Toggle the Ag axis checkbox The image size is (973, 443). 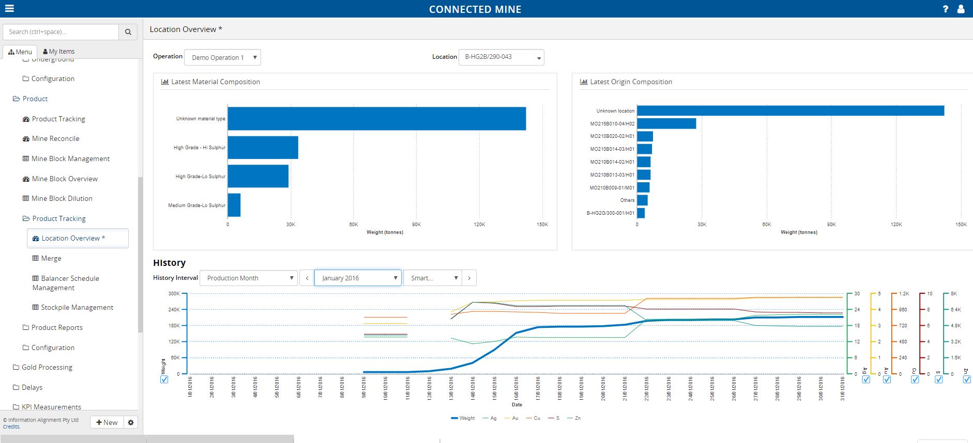pos(866,379)
